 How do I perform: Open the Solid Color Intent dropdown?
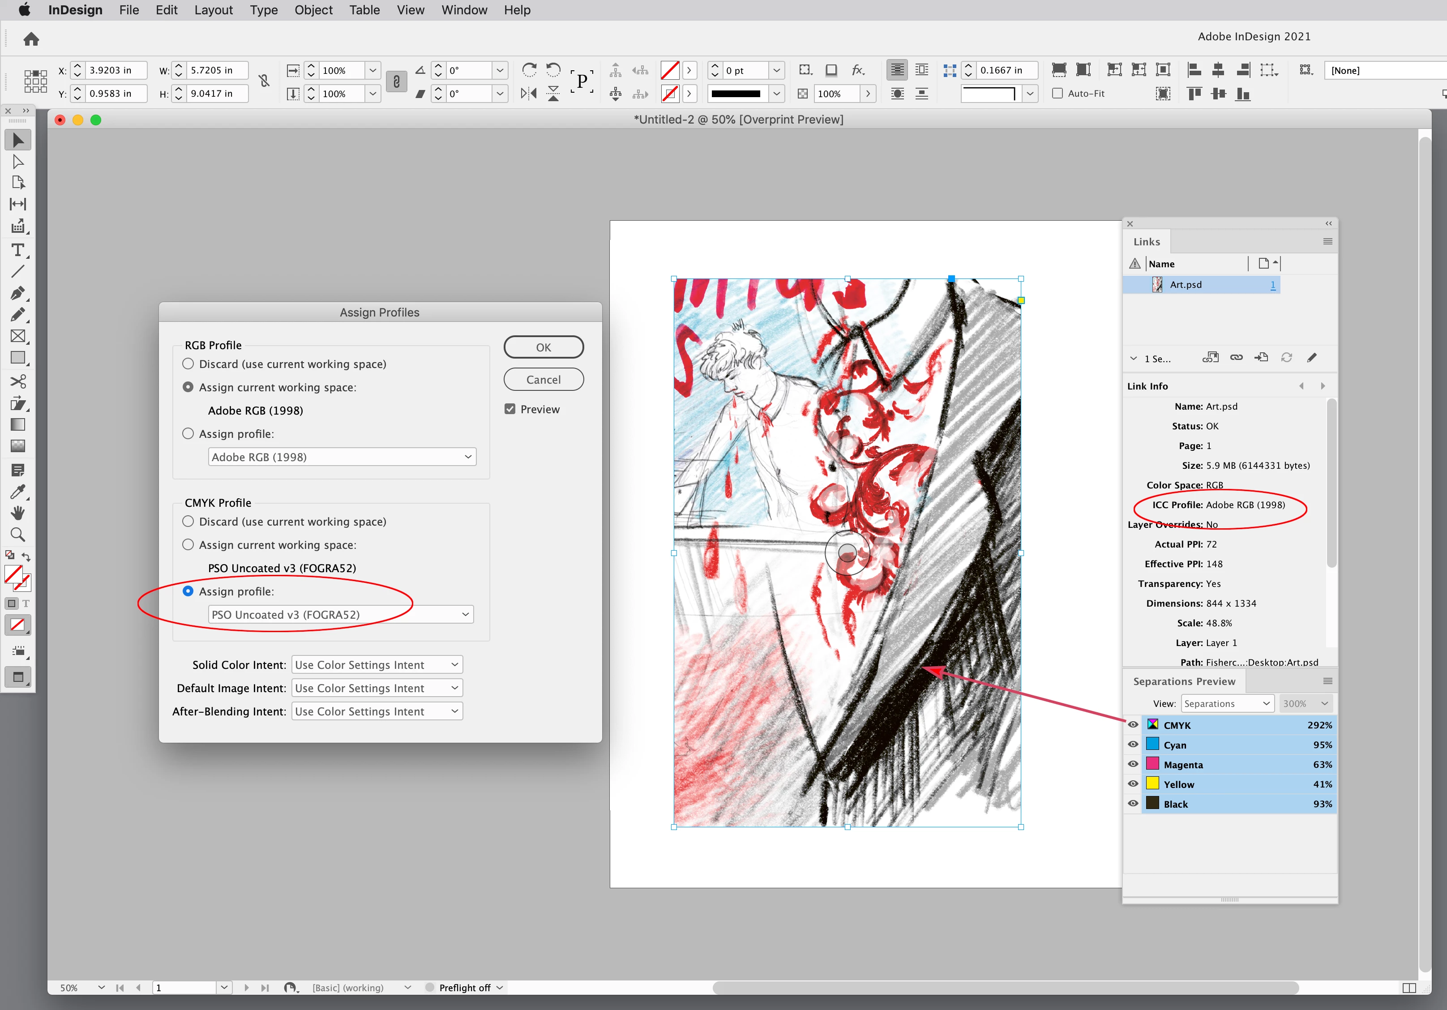tap(377, 665)
